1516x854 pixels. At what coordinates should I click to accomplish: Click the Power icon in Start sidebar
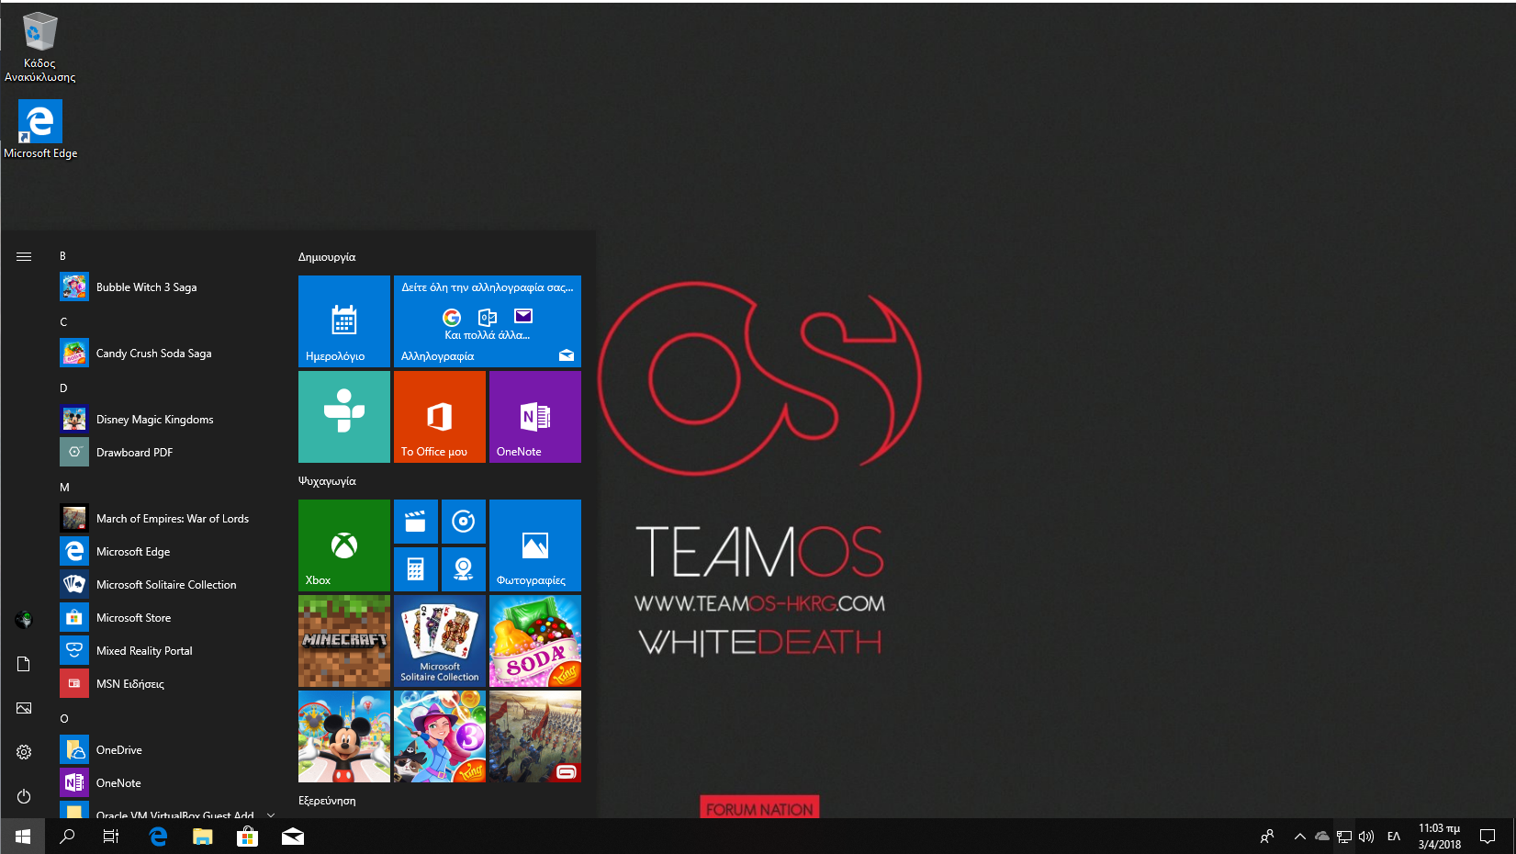coord(24,796)
